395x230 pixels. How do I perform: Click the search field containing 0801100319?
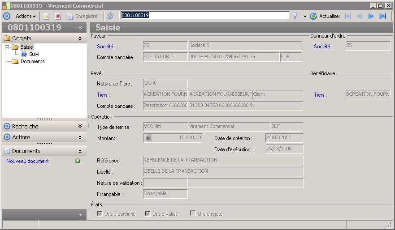[x=205, y=15]
